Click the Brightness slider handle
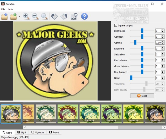Viewport: 166px width, 139px height. point(142,31)
